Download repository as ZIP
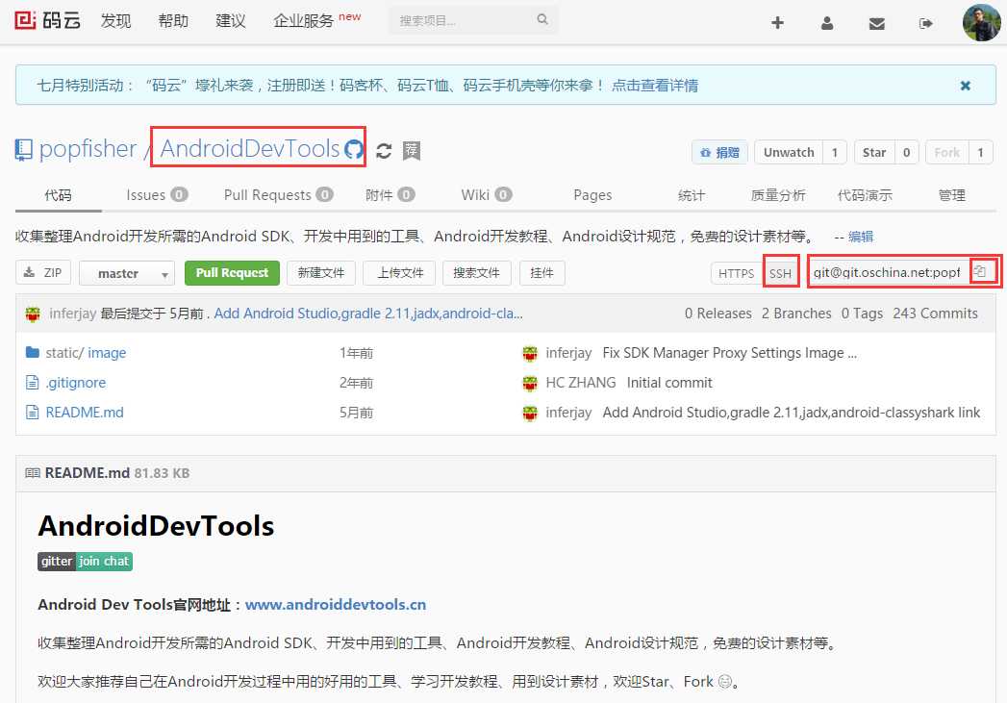 (43, 273)
